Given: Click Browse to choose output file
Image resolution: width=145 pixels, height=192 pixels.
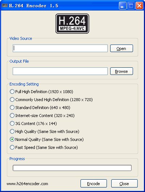Looking at the screenshot, I should tap(121, 71).
